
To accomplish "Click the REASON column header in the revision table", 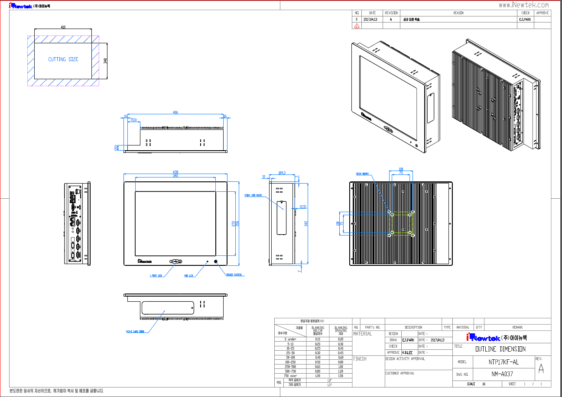I will tap(458, 13).
